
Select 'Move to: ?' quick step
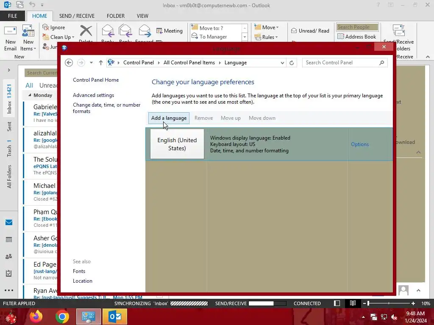pyautogui.click(x=216, y=28)
